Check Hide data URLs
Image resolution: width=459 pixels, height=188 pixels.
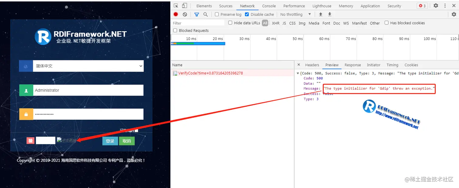pos(230,23)
